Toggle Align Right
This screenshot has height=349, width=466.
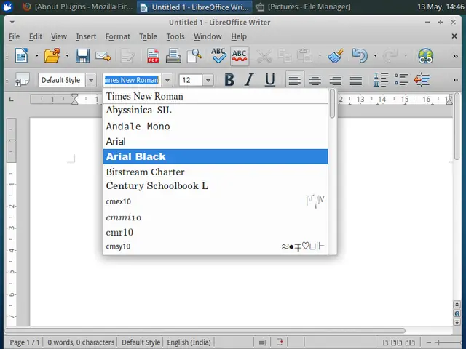click(335, 80)
